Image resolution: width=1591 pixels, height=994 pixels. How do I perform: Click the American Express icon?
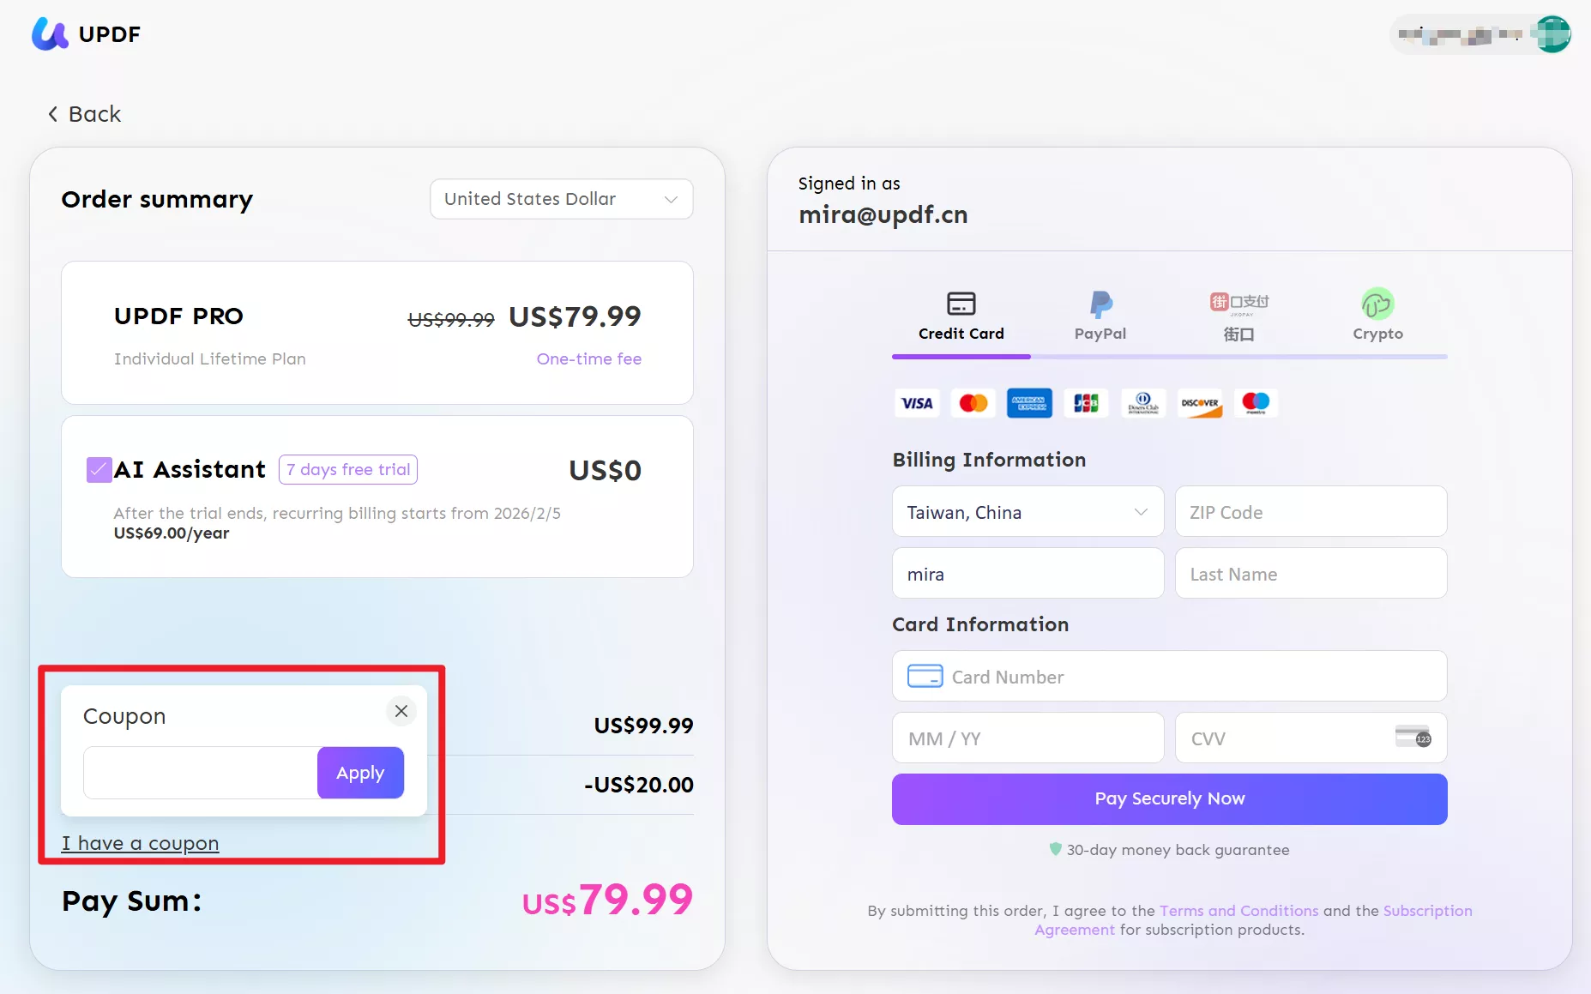[1029, 403]
